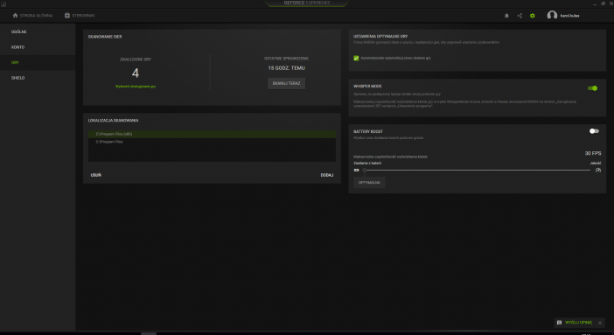Open the green link under found games count

click(136, 87)
